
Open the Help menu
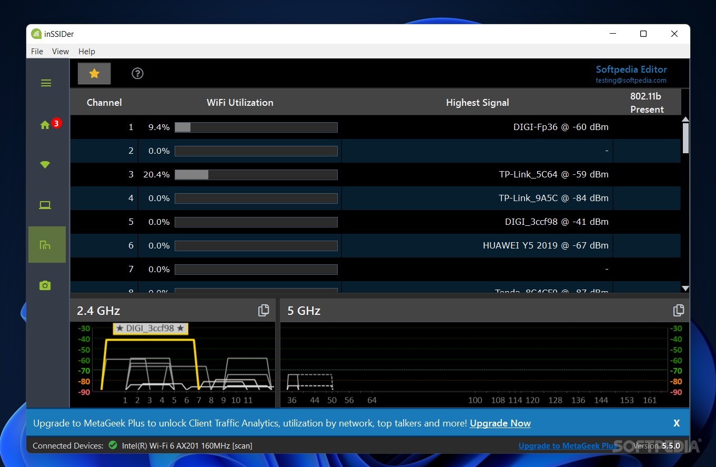[x=87, y=51]
